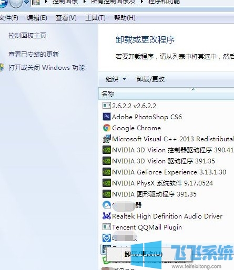Open the 组织 dropdown menu
234x270 pixels.
(116, 79)
